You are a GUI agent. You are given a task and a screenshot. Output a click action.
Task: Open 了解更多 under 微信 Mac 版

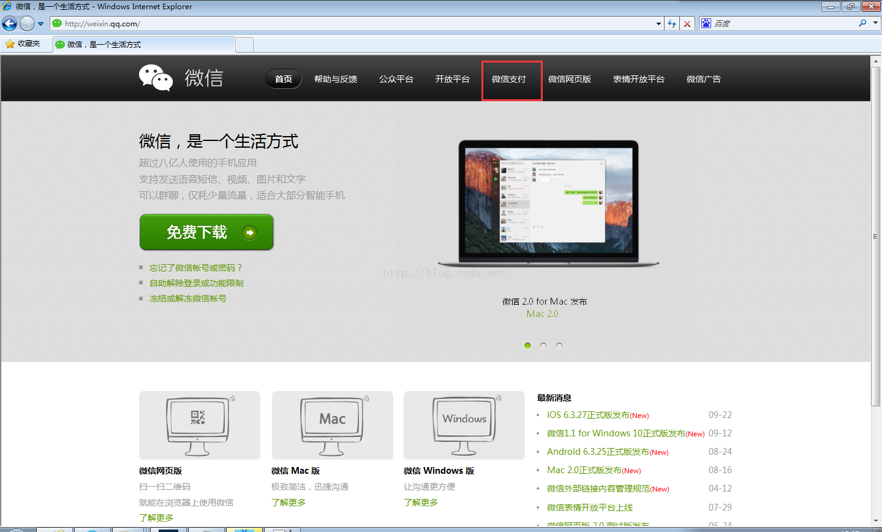(288, 503)
